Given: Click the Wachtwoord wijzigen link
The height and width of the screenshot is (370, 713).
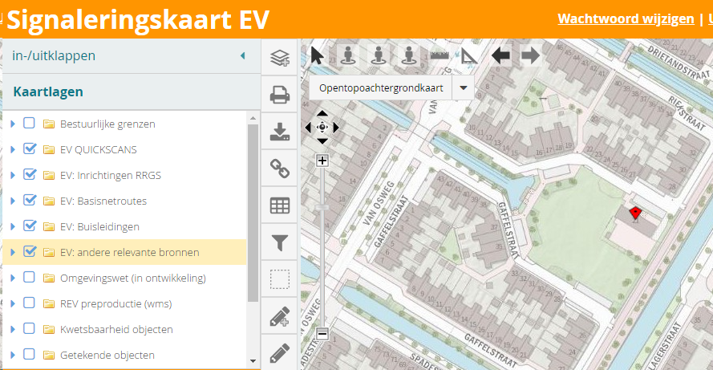Looking at the screenshot, I should click(626, 19).
